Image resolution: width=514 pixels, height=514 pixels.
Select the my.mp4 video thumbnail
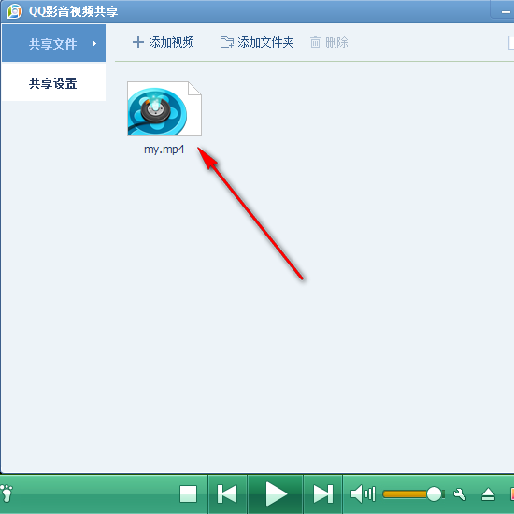pos(164,108)
